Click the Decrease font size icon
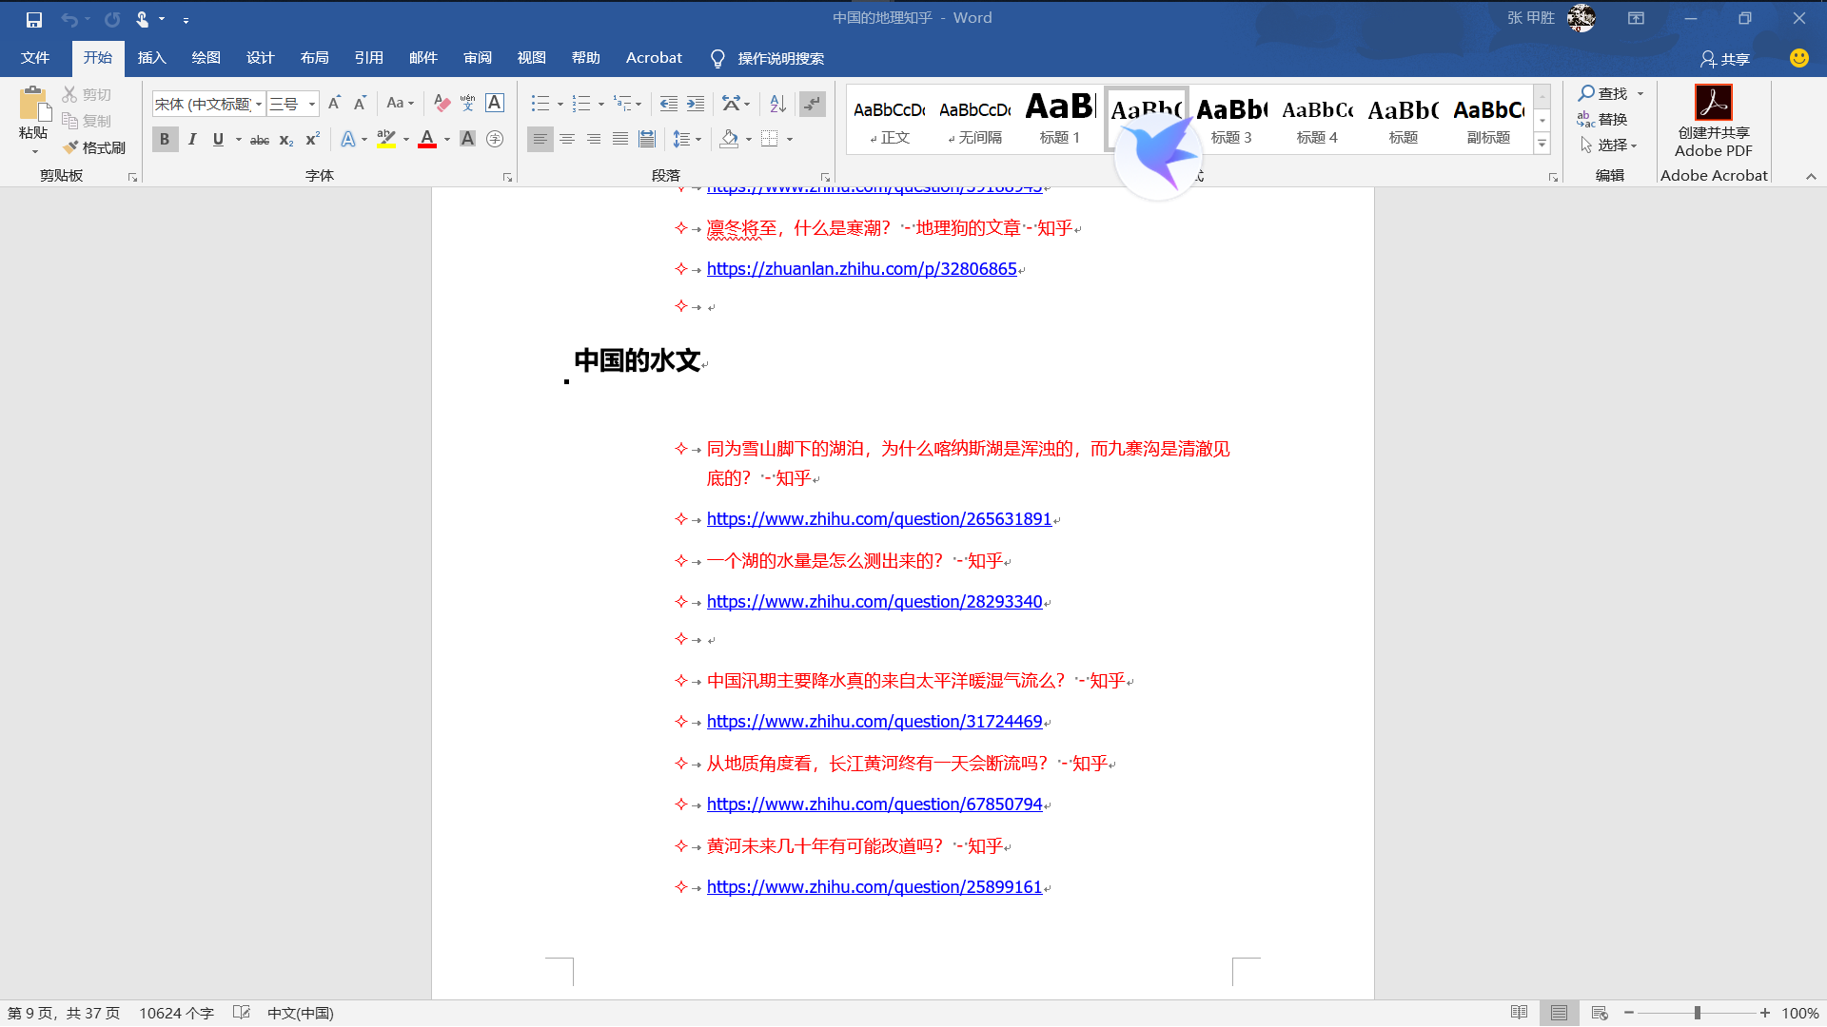Viewport: 1827px width, 1027px height. pos(360,103)
